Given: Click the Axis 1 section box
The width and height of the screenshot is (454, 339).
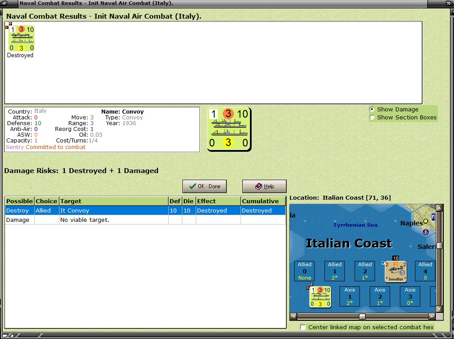Looking at the screenshot, I should click(350, 296).
